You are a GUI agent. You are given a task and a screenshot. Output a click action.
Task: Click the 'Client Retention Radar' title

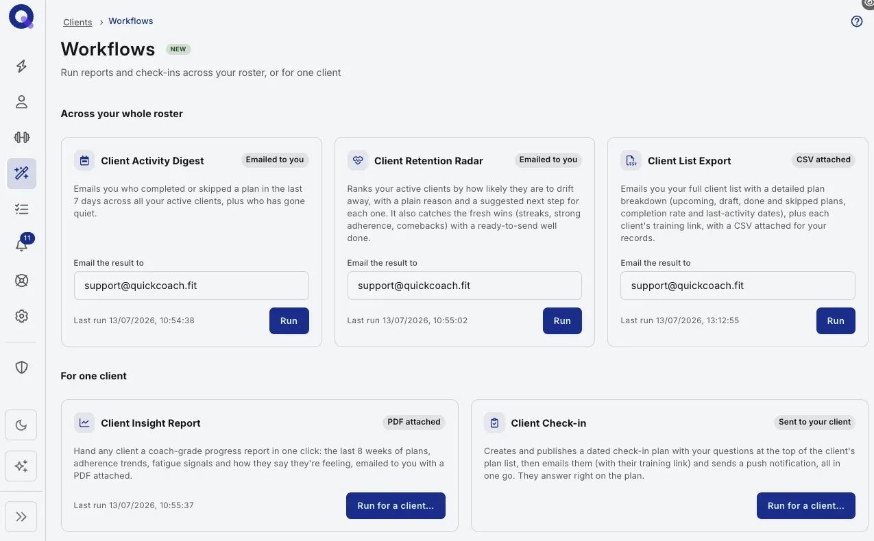[x=428, y=161]
